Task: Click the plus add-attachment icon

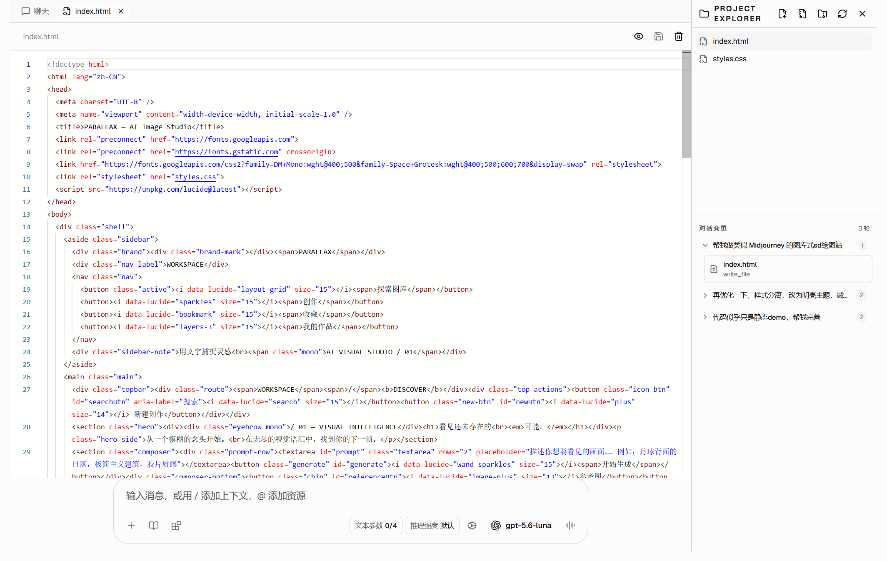Action: (x=131, y=526)
